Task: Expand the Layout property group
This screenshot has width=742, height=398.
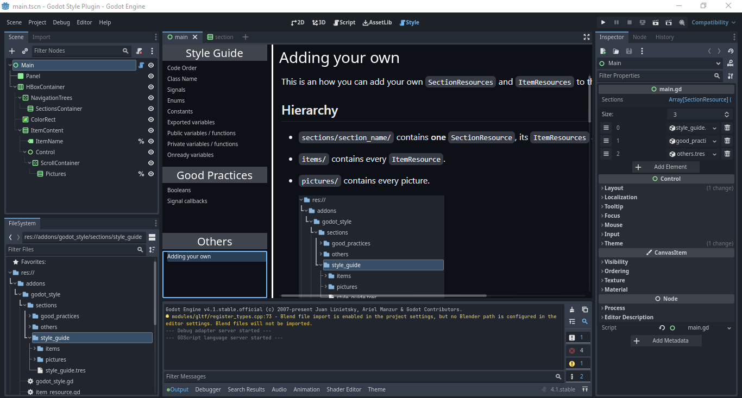Action: pyautogui.click(x=614, y=188)
